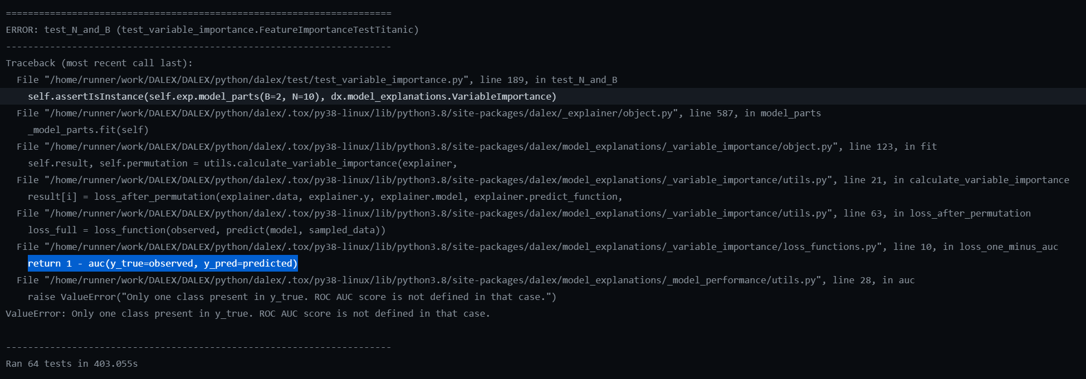Click the 'ERROR: test_N_and_B' header line
The width and height of the screenshot is (1086, 379).
212,29
